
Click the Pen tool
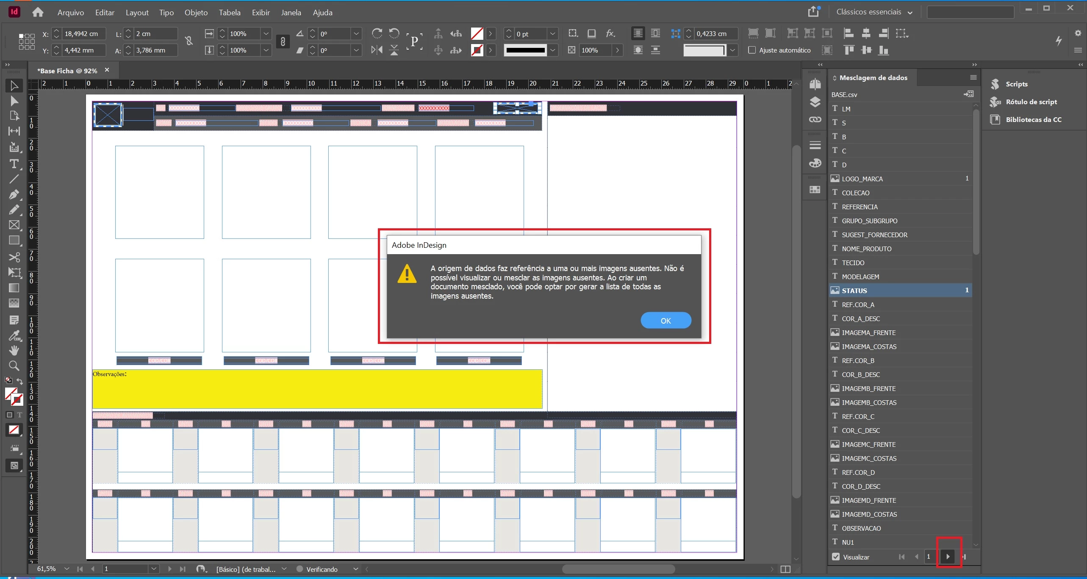pyautogui.click(x=14, y=194)
